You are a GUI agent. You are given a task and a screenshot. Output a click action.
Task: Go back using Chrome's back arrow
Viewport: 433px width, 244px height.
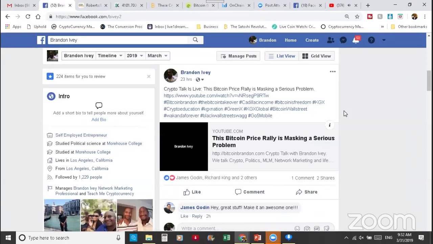pos(8,17)
